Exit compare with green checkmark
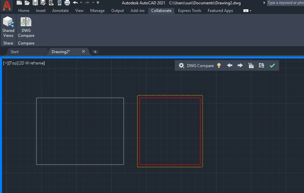 coord(272,65)
